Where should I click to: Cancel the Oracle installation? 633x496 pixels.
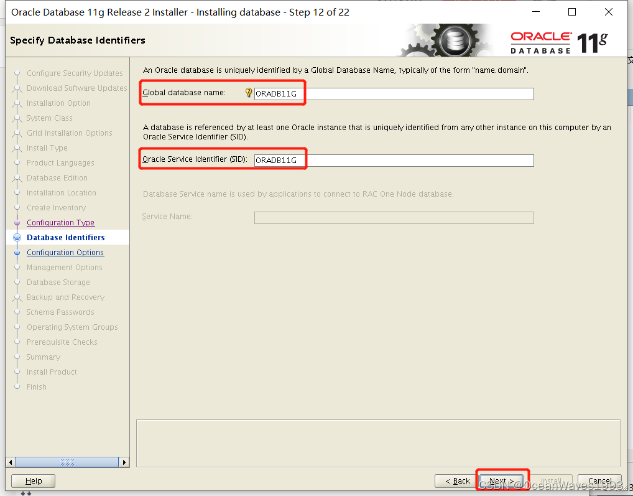pyautogui.click(x=599, y=480)
